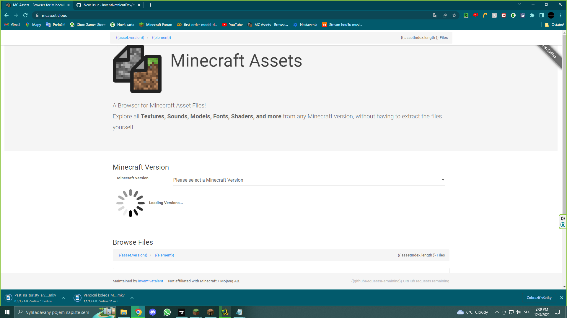Open JDownloader from the taskbar

[x=225, y=312]
